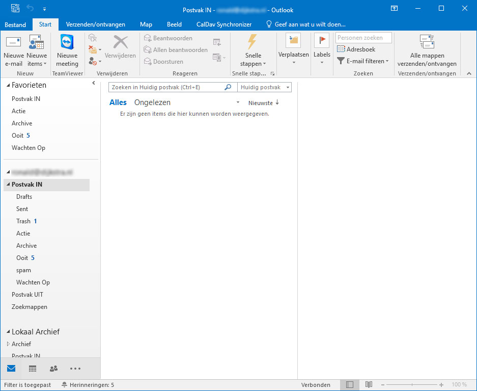Open the Calendar view icon
Screen dimensions: 477x391
tap(33, 369)
